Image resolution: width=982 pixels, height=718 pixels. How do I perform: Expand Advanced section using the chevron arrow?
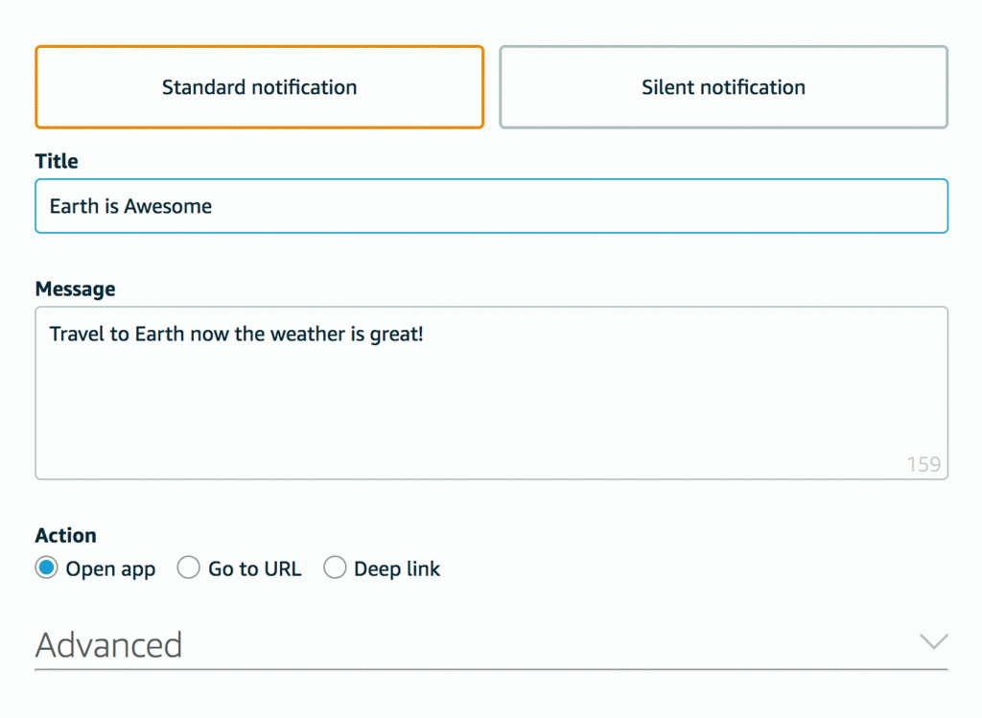click(932, 641)
